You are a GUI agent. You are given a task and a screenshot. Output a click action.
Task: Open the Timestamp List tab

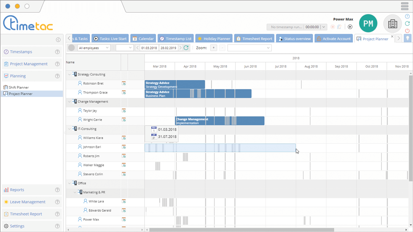175,39
